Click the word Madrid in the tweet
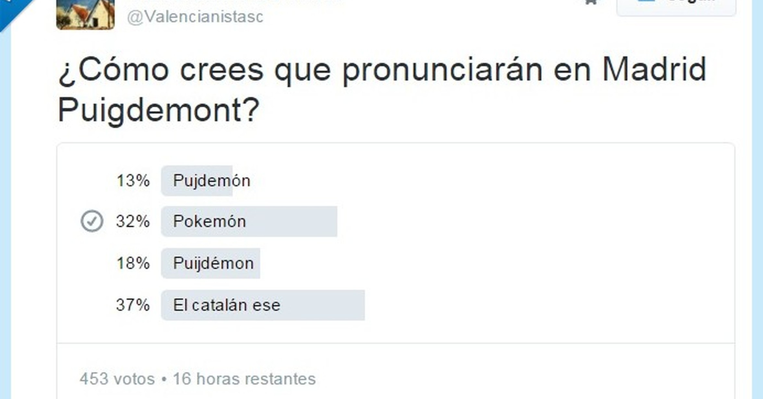This screenshot has width=763, height=399. pos(654,69)
